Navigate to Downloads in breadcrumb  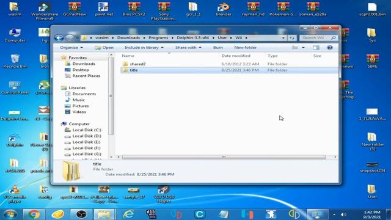pos(128,38)
